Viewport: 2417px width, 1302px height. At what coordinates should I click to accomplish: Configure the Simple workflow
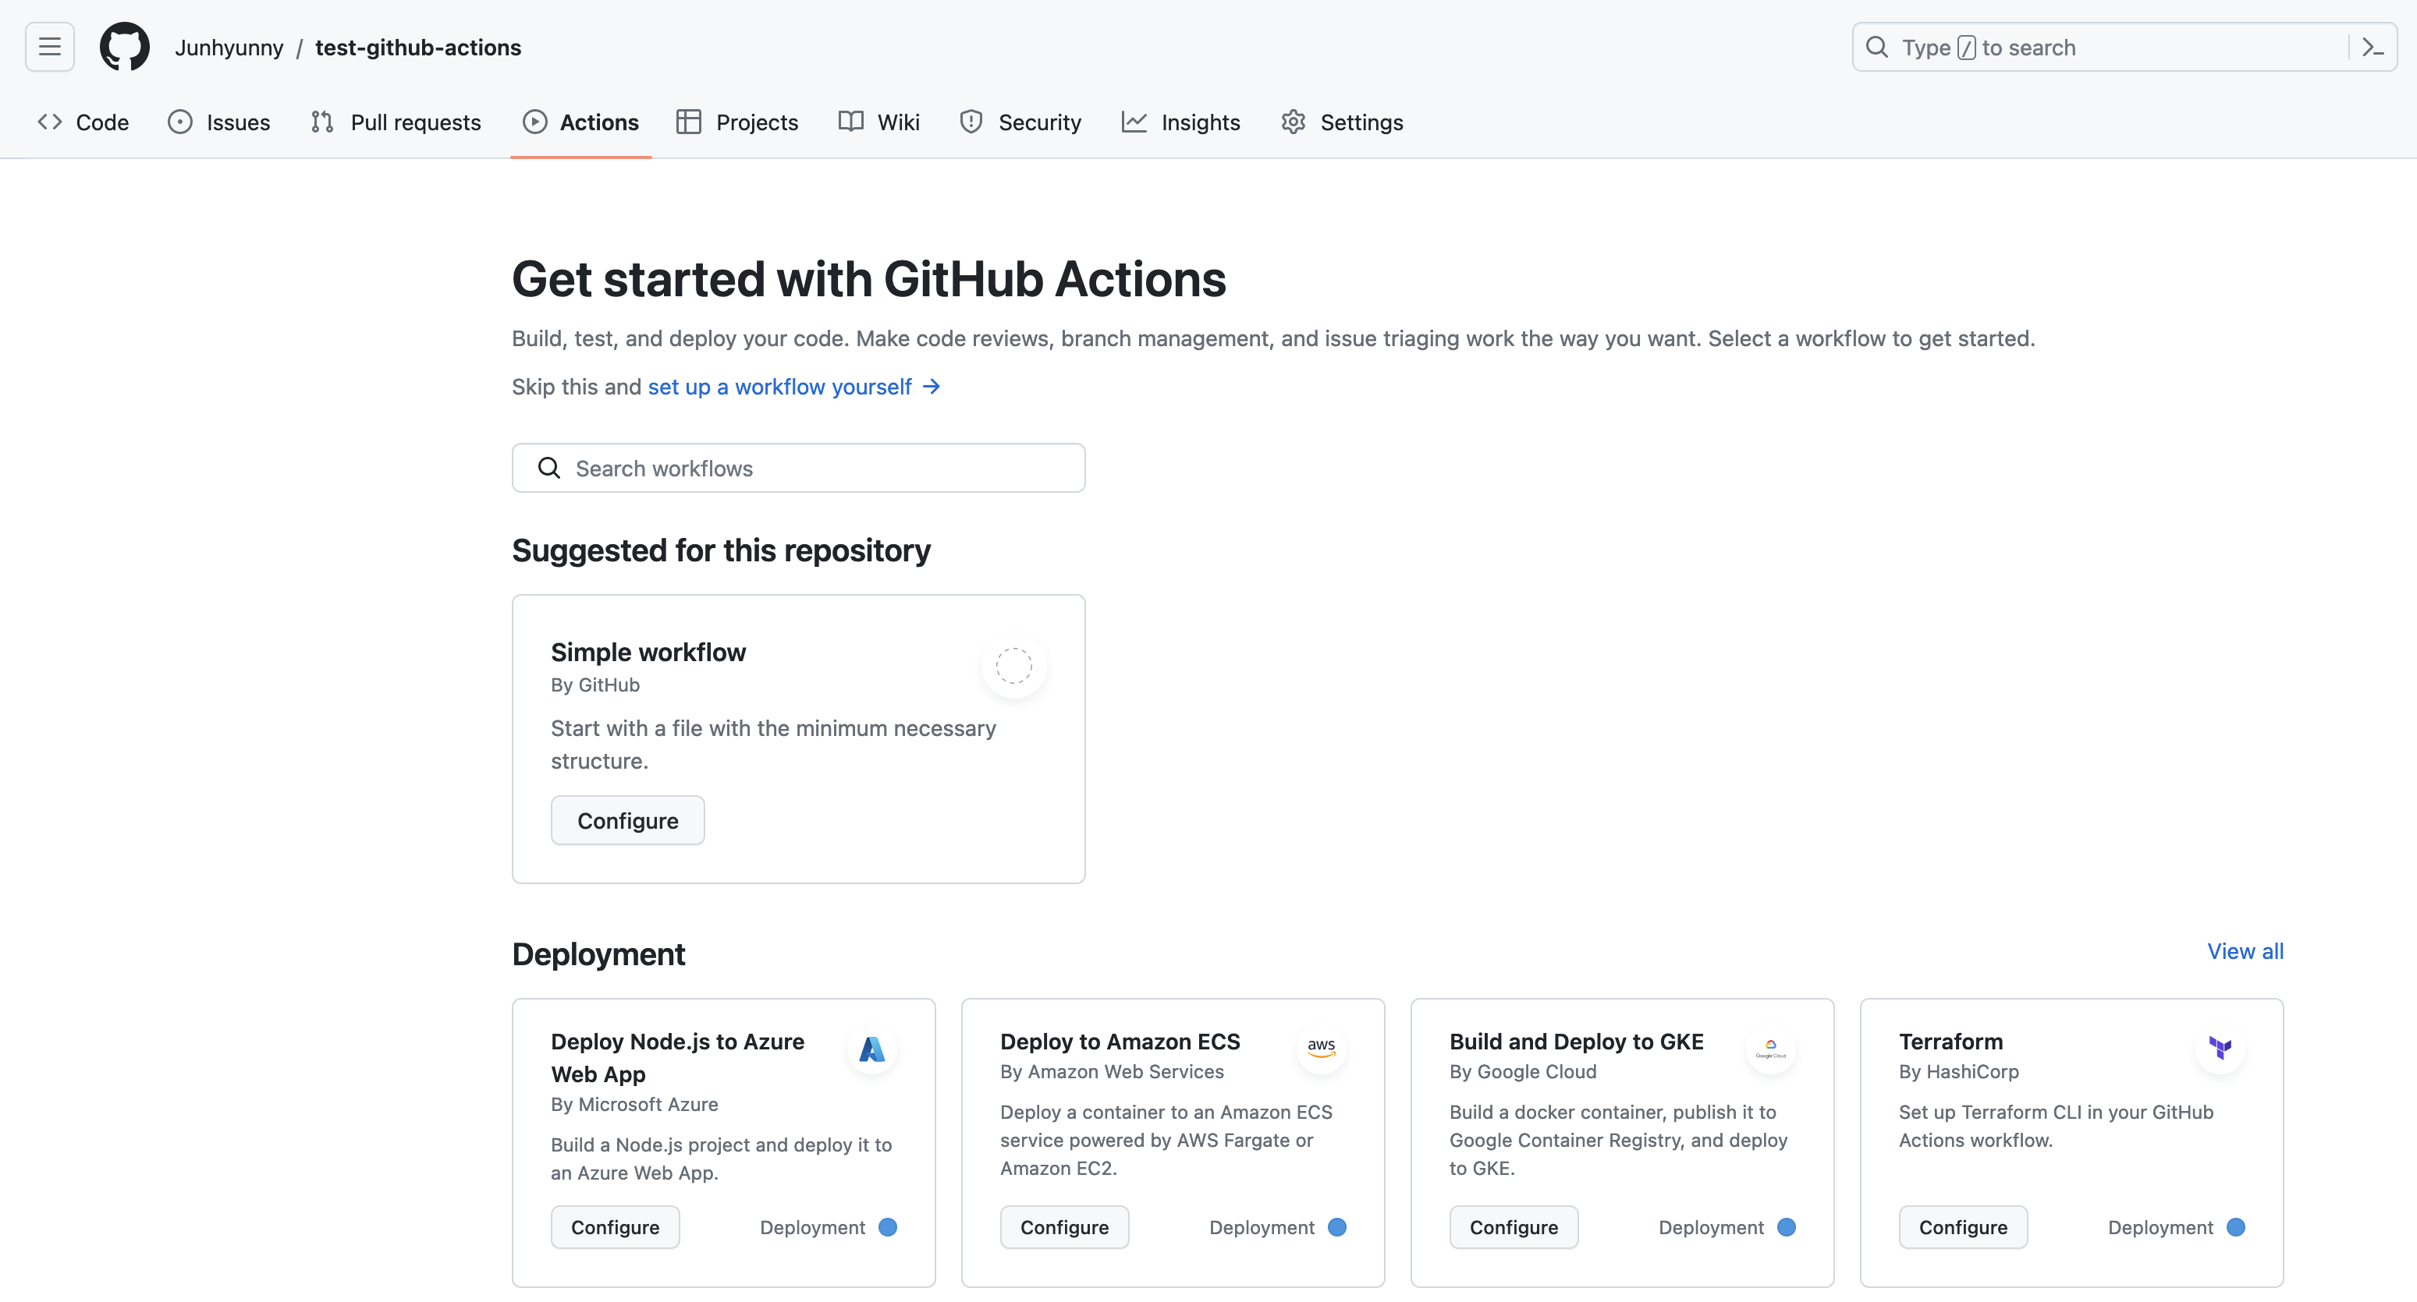click(626, 820)
